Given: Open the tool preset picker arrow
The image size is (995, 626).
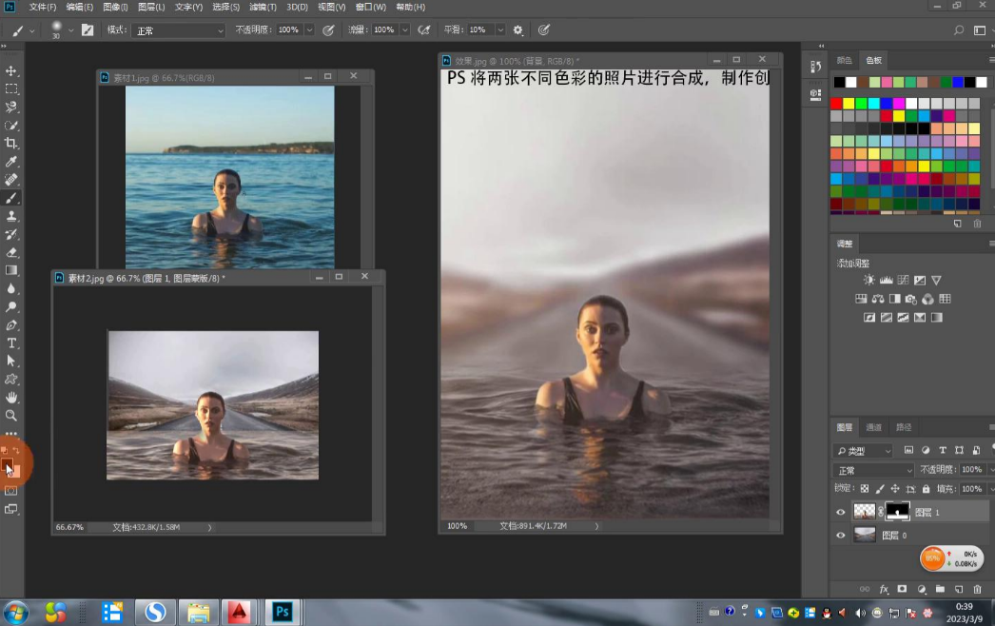Looking at the screenshot, I should (x=32, y=29).
